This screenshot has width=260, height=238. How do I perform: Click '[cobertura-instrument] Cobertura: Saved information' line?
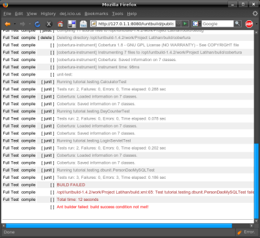(116, 60)
